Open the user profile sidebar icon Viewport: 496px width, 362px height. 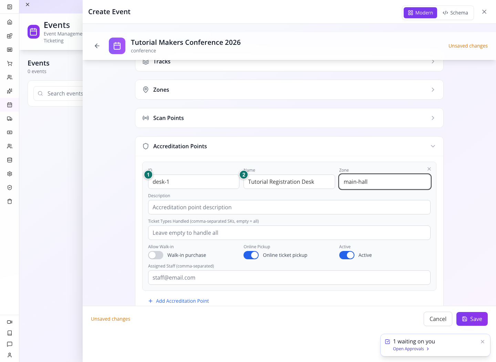pyautogui.click(x=10, y=355)
